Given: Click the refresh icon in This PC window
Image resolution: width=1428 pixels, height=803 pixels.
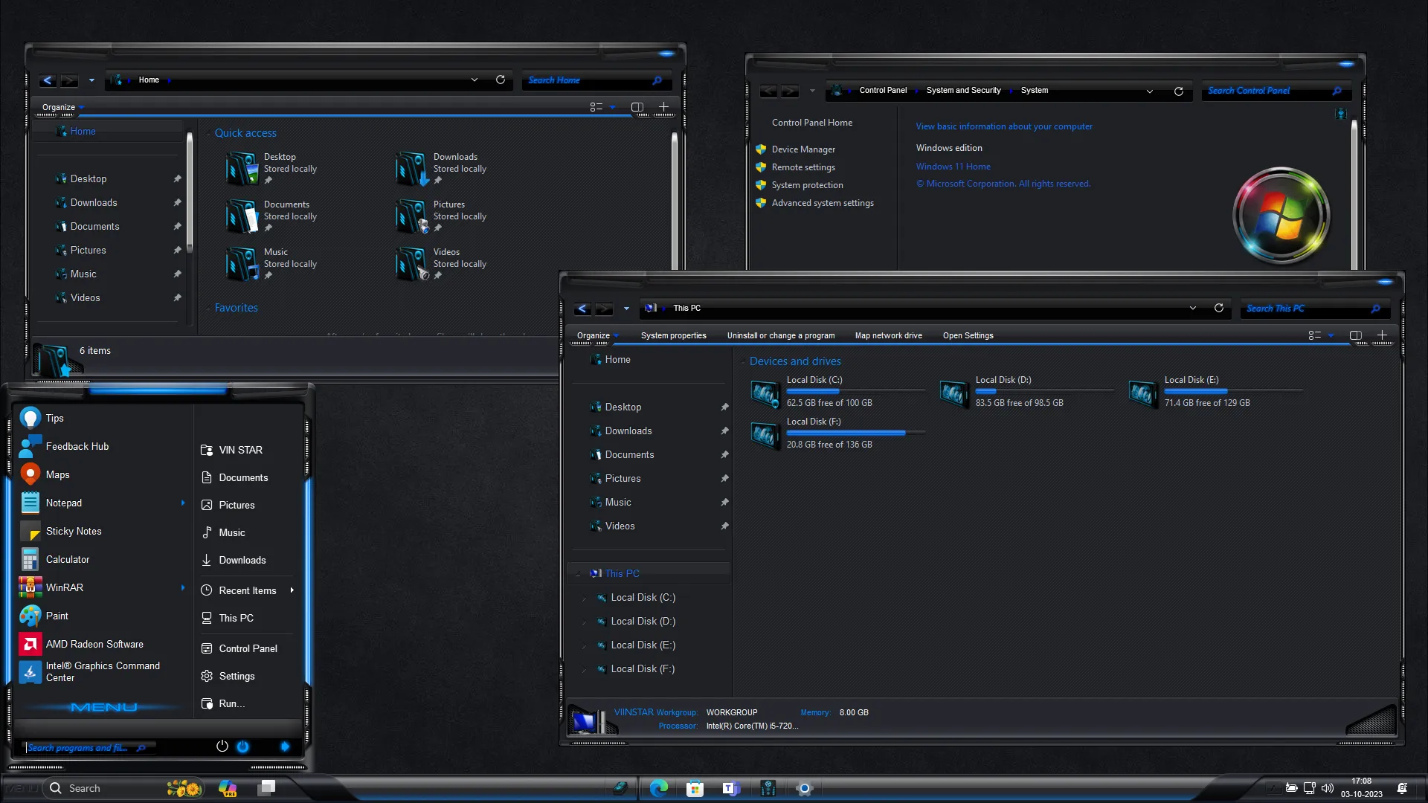Looking at the screenshot, I should coord(1219,308).
